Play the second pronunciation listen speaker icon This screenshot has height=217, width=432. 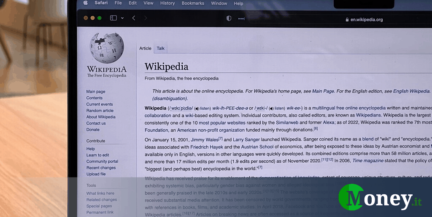tap(271, 108)
